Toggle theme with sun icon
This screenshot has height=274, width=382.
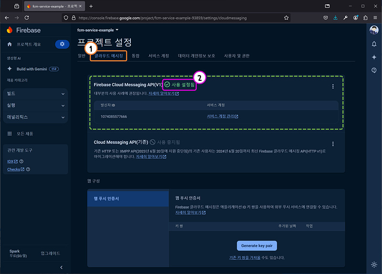pos(374,264)
